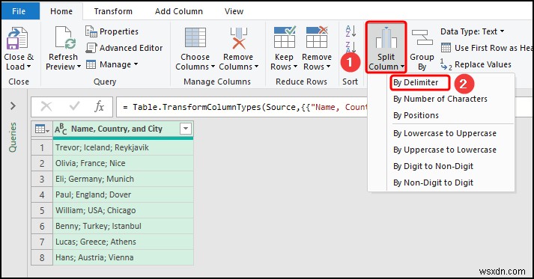
Task: Switch to the View tab
Action: pyautogui.click(x=234, y=11)
